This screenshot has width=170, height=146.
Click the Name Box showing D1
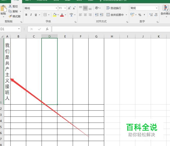click(9, 29)
